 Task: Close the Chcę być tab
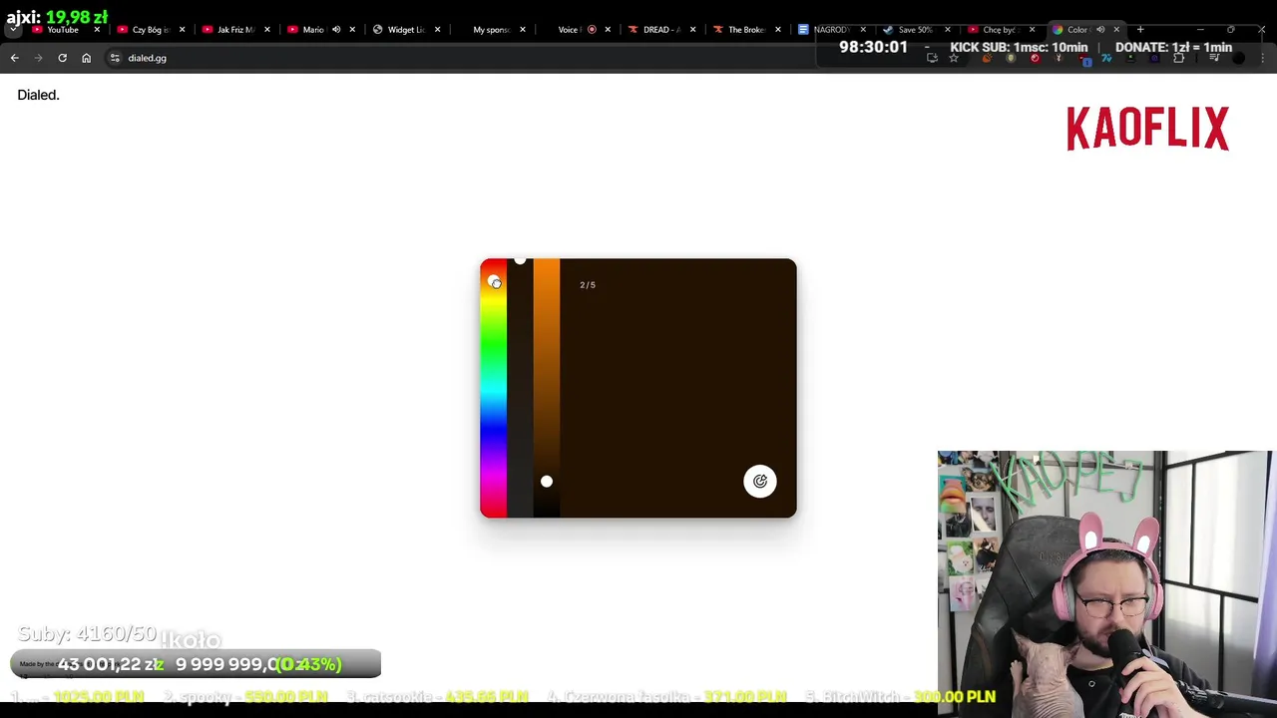click(x=1032, y=30)
